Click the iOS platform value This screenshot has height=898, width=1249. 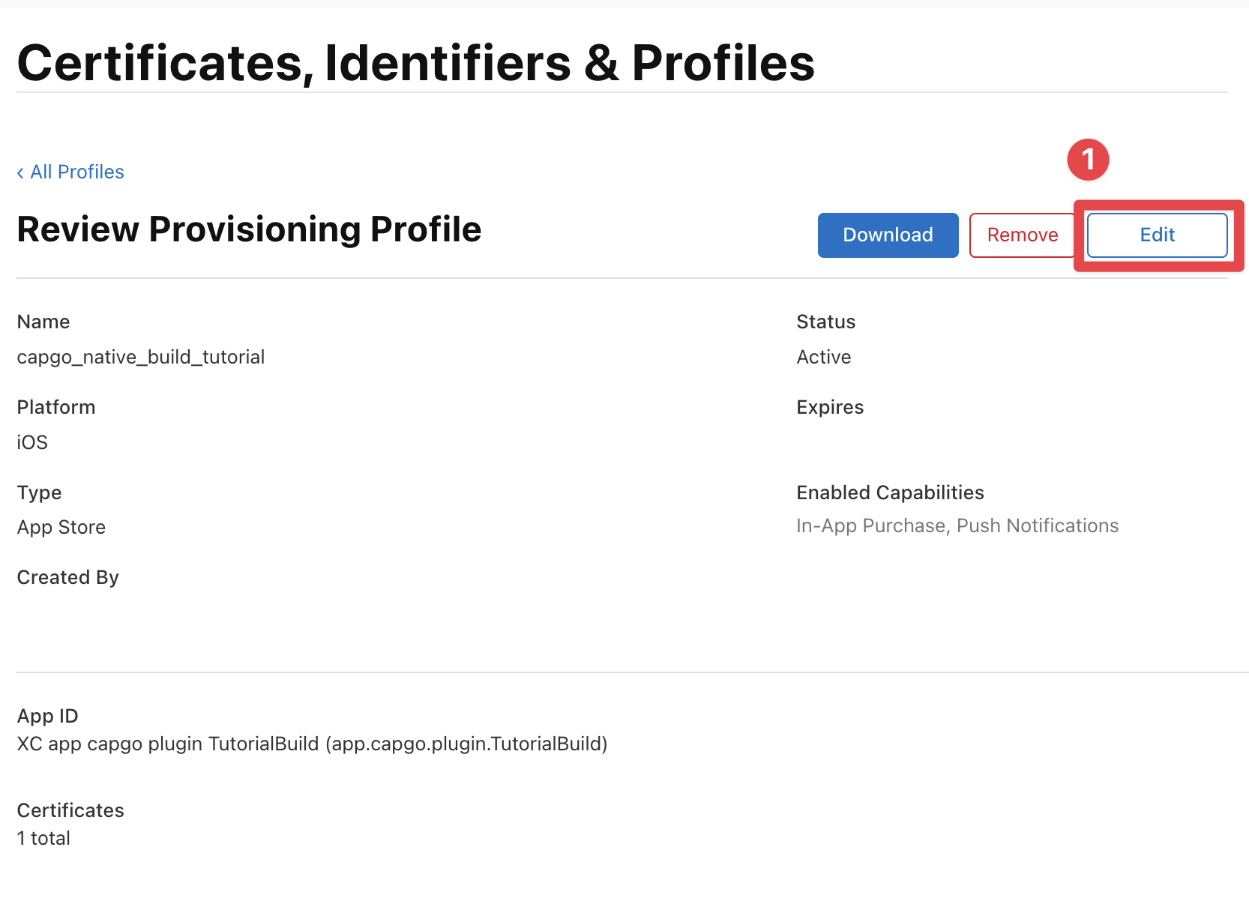(x=31, y=442)
